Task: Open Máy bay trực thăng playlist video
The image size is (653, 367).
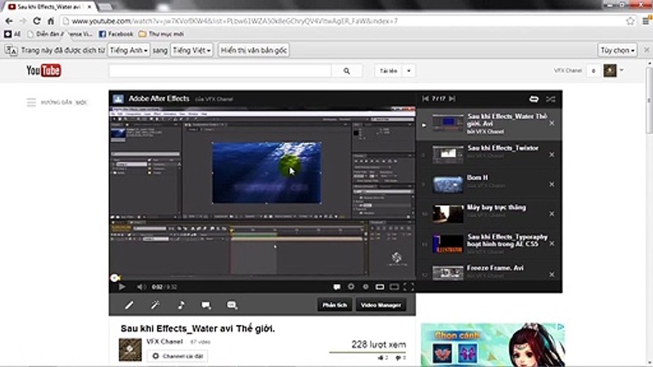Action: (489, 214)
